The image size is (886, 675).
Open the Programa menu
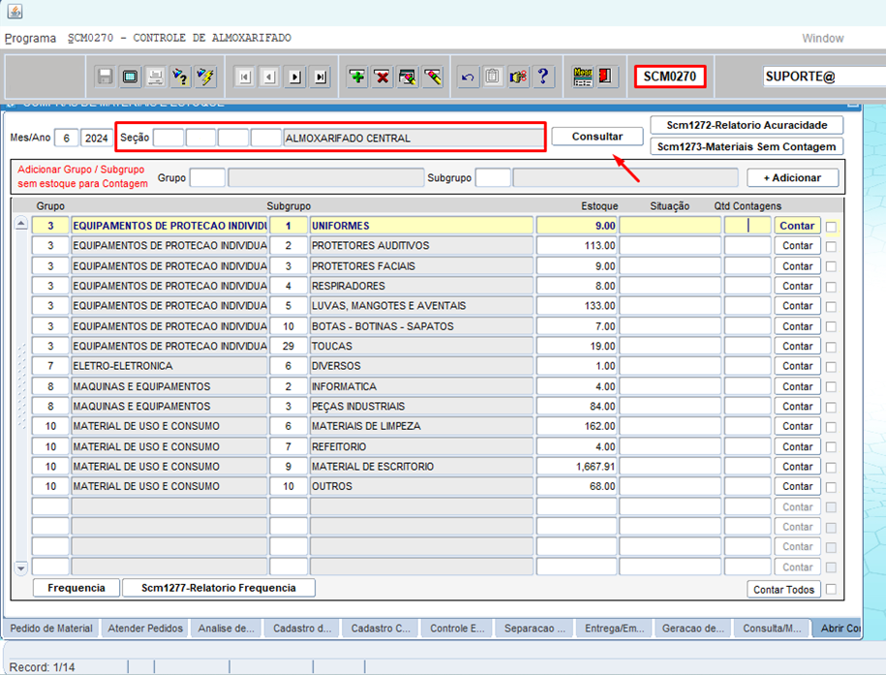click(31, 39)
